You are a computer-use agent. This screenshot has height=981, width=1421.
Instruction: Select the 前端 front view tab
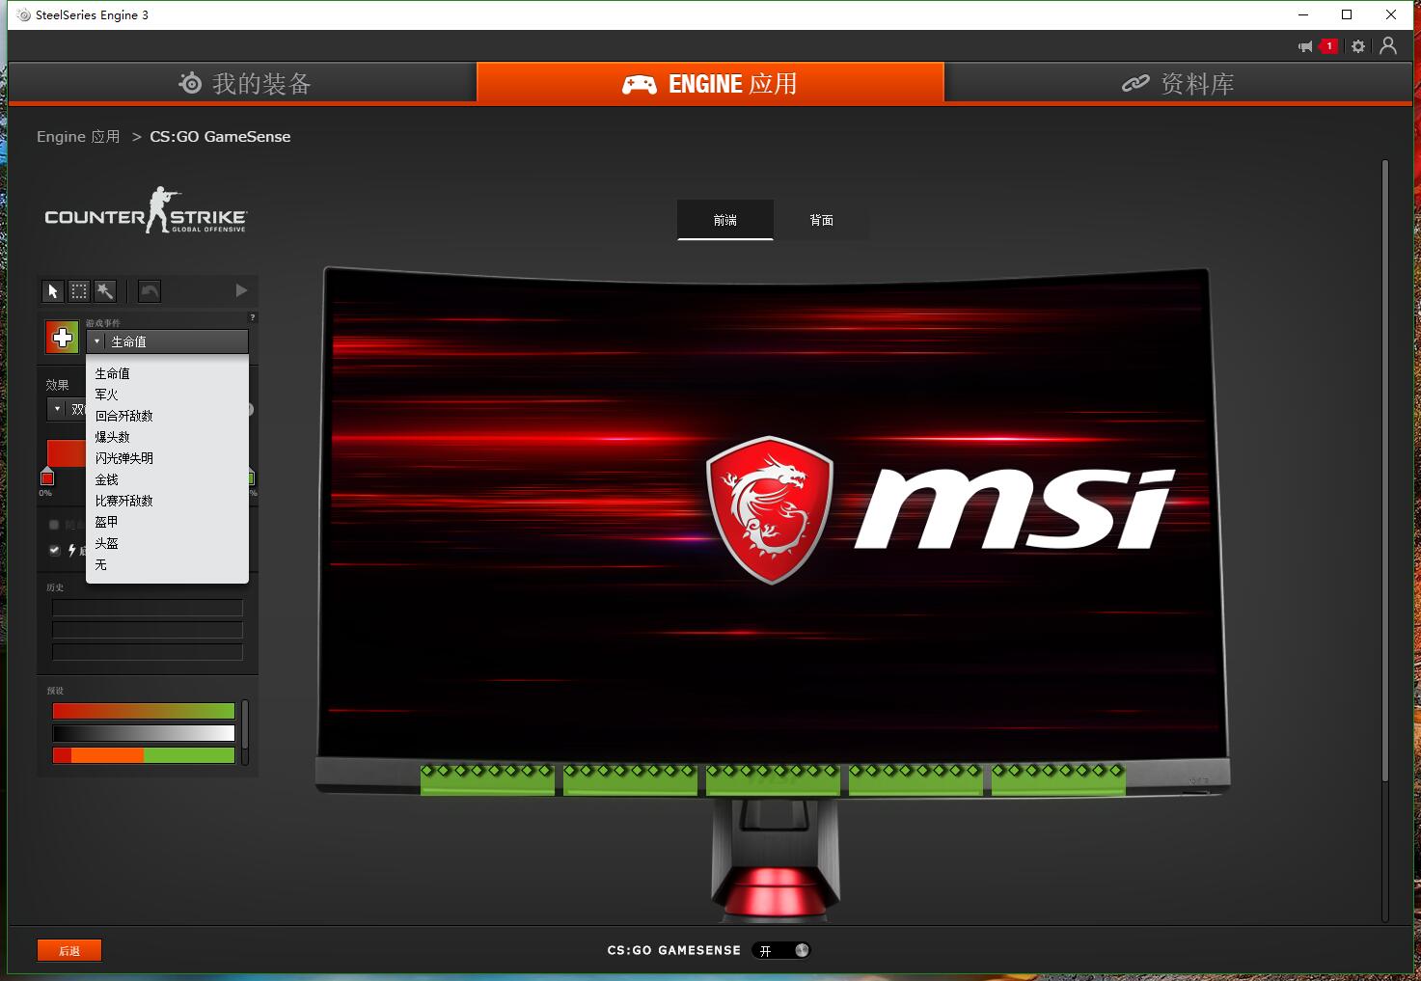click(x=725, y=220)
